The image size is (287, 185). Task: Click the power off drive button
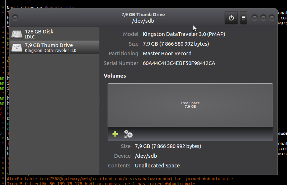click(231, 18)
